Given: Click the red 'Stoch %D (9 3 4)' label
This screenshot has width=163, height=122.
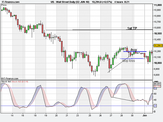Looking at the screenshot, I should point(20,82).
